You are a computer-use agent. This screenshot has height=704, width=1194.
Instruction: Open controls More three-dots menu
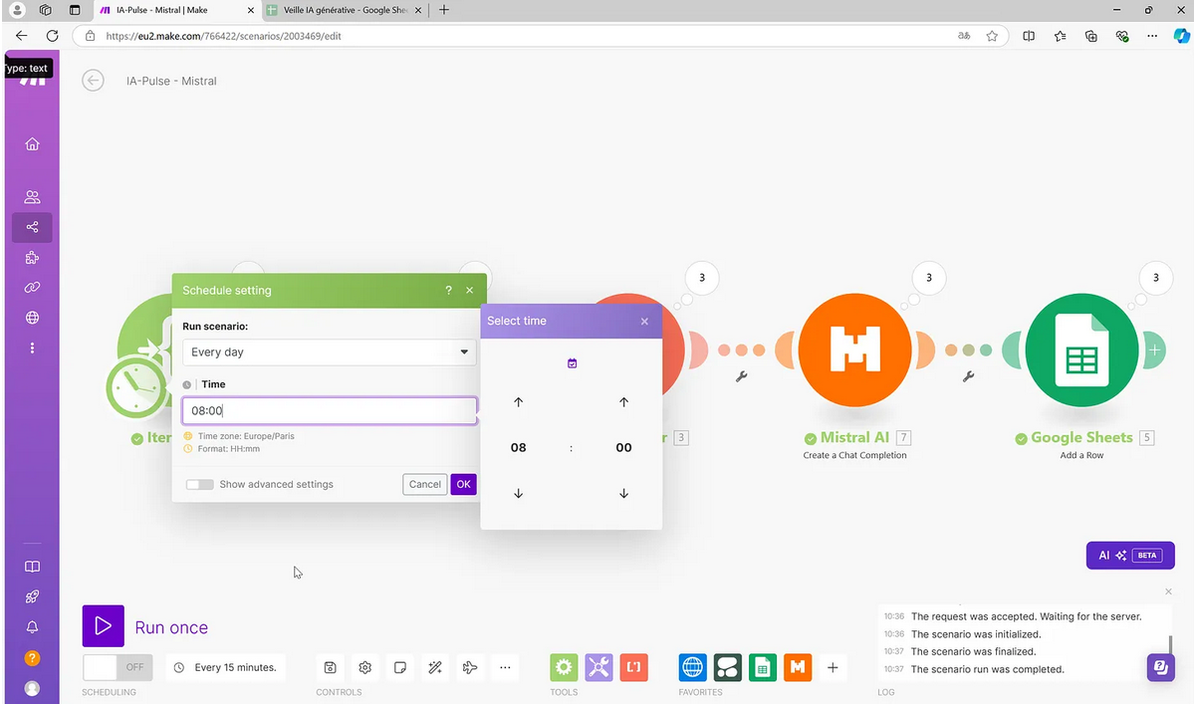coord(505,667)
